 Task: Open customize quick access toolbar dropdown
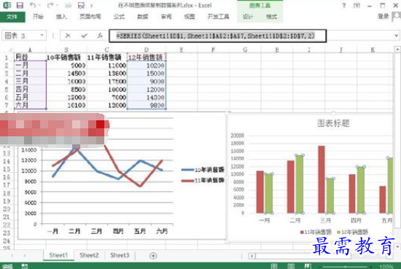click(x=92, y=5)
